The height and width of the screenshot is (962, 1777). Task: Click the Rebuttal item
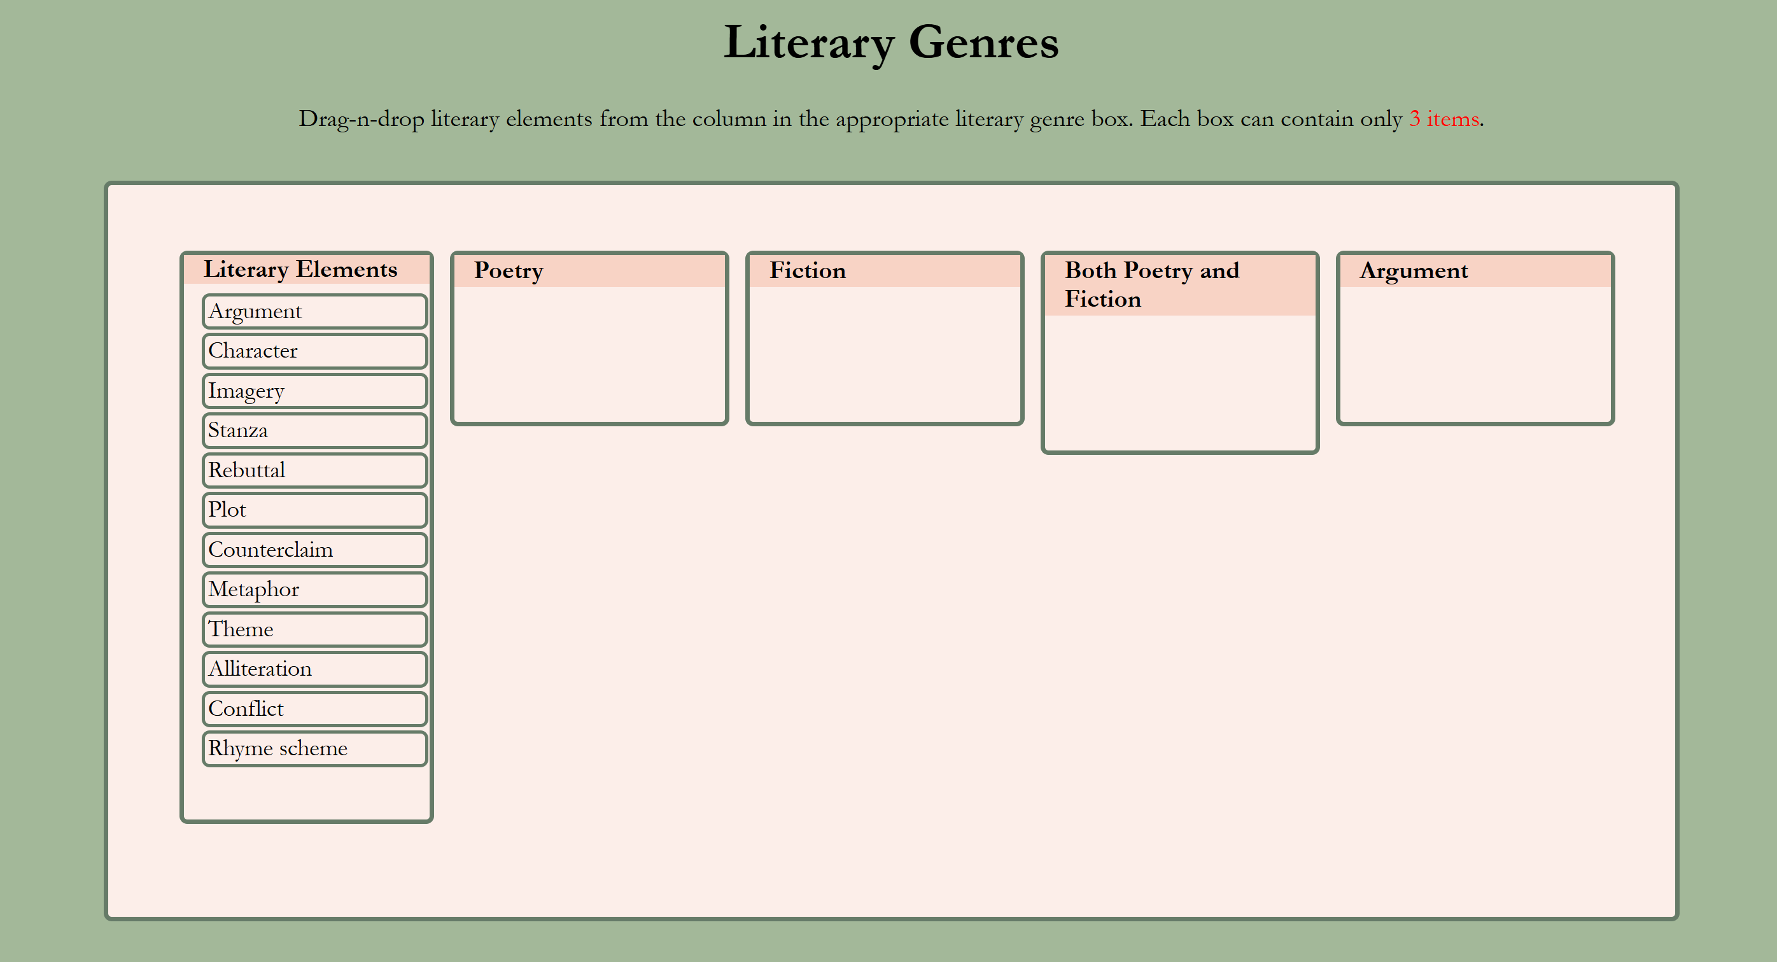314,470
